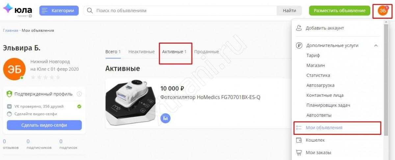Click the Сделать видео-селфи button

click(44, 125)
